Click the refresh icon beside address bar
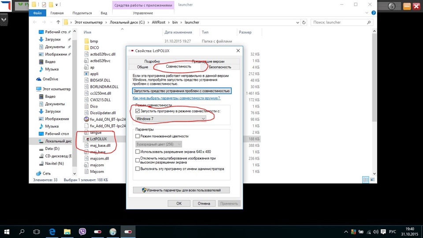423x238 pixels. click(304, 22)
